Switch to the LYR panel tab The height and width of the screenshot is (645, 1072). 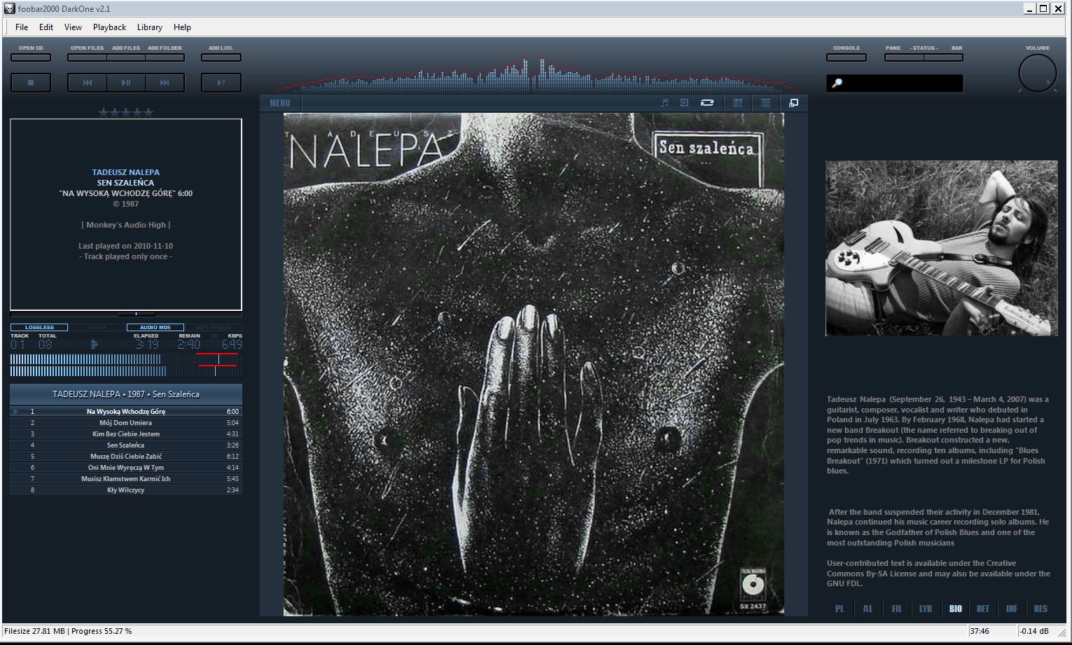coord(926,609)
